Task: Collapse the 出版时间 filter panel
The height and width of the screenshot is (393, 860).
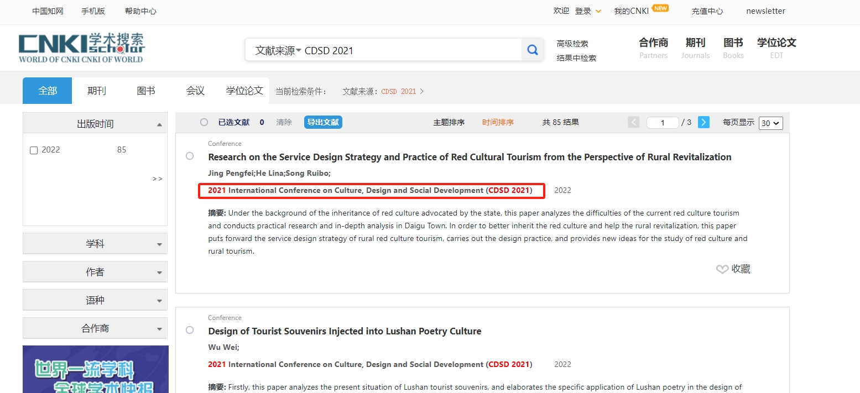Action: 159,124
